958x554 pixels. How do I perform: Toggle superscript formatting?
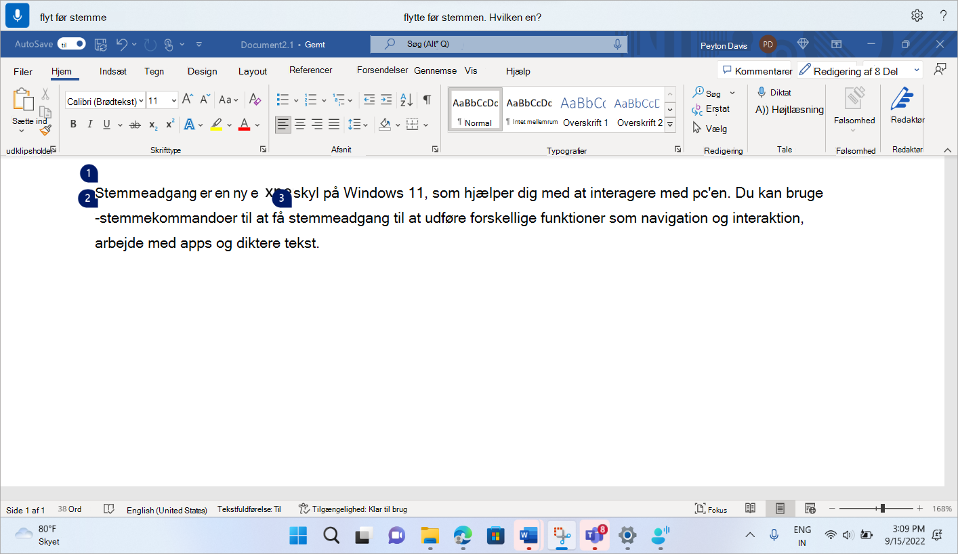[170, 125]
